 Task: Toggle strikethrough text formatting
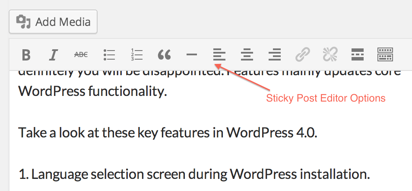[x=81, y=55]
